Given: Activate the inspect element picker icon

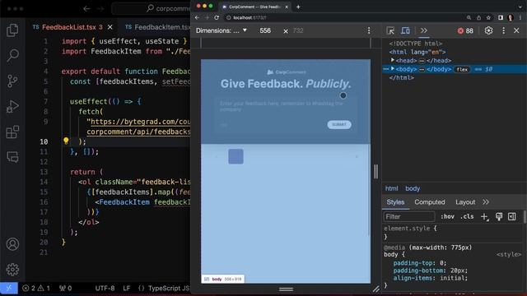Looking at the screenshot, I should pos(390,30).
